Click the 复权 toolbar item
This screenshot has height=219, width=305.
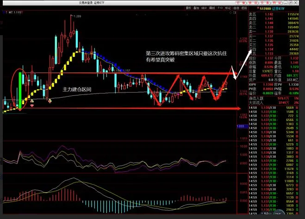188,8
